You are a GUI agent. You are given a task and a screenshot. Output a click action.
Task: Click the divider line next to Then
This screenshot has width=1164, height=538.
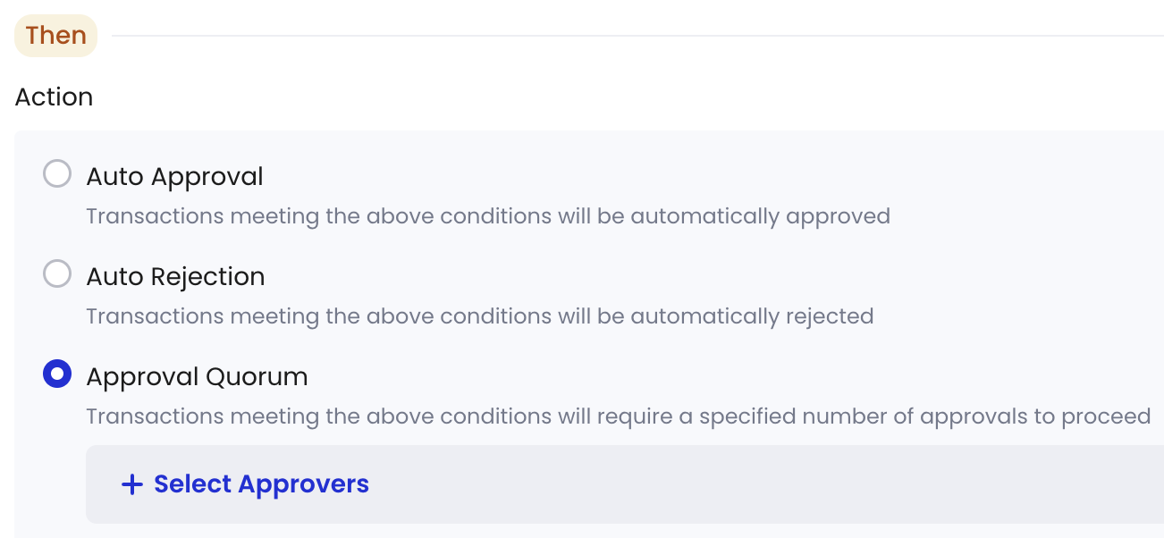(x=637, y=36)
